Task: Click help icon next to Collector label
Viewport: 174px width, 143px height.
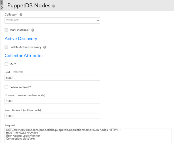Action: 21,14
